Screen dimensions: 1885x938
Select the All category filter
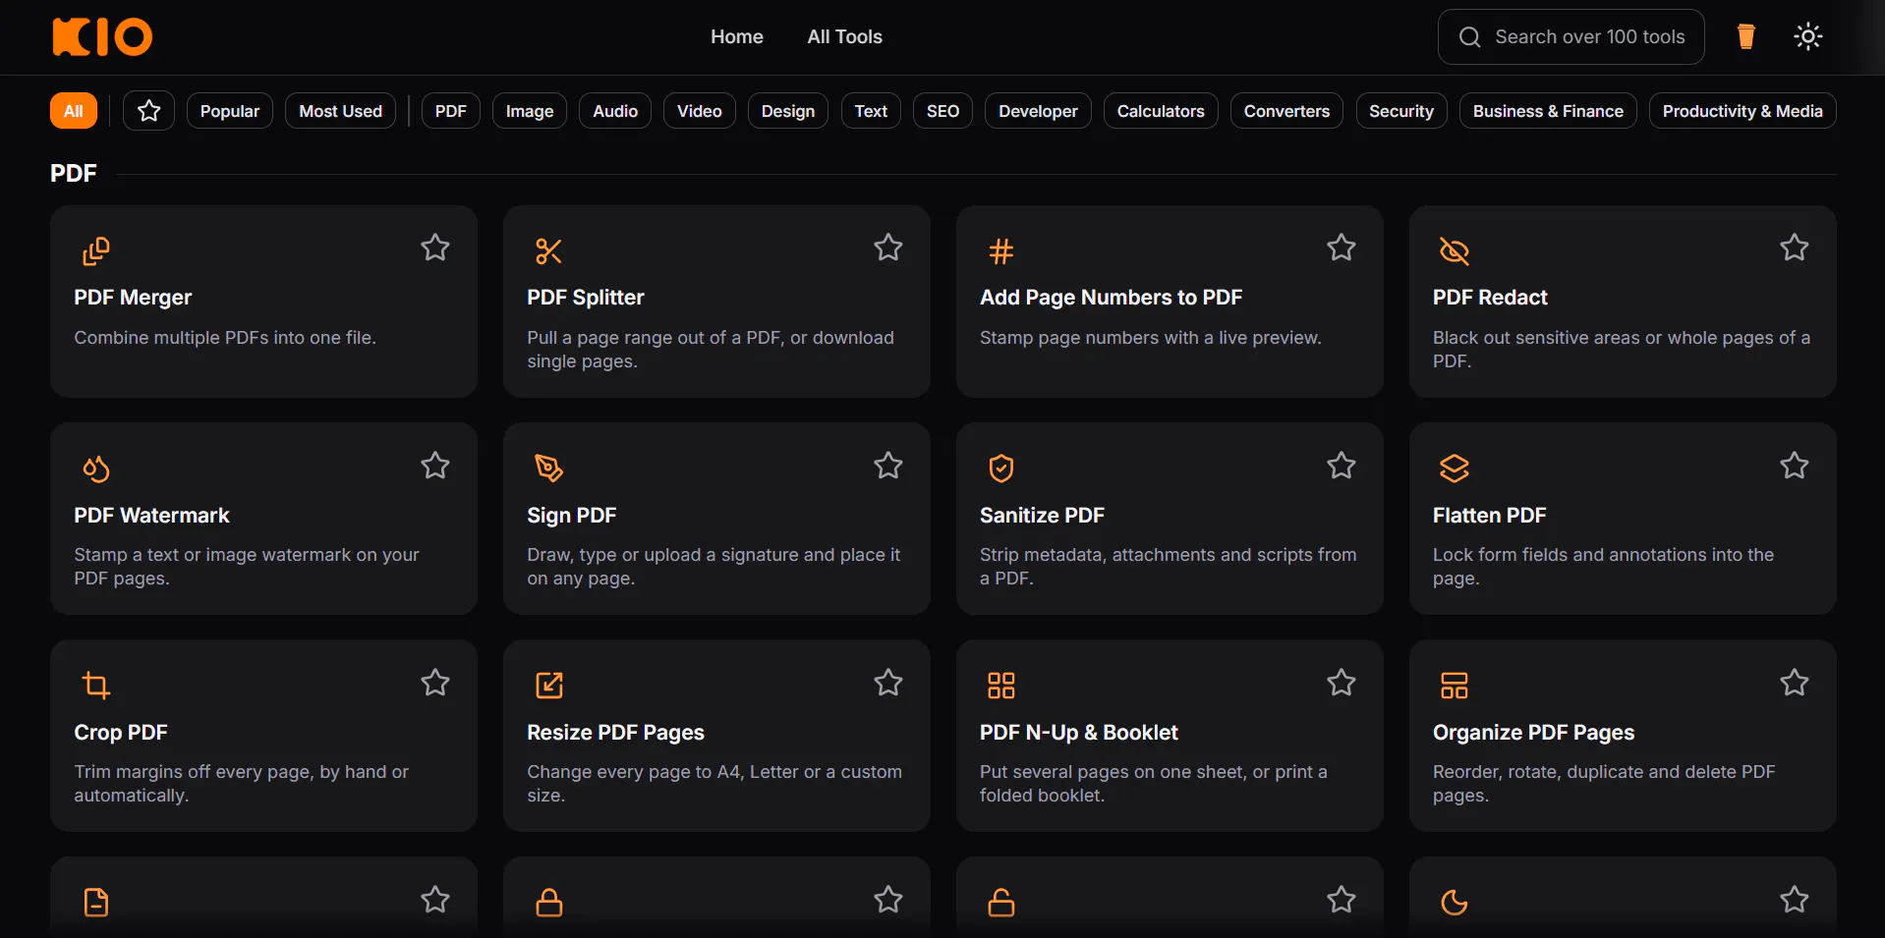[74, 111]
